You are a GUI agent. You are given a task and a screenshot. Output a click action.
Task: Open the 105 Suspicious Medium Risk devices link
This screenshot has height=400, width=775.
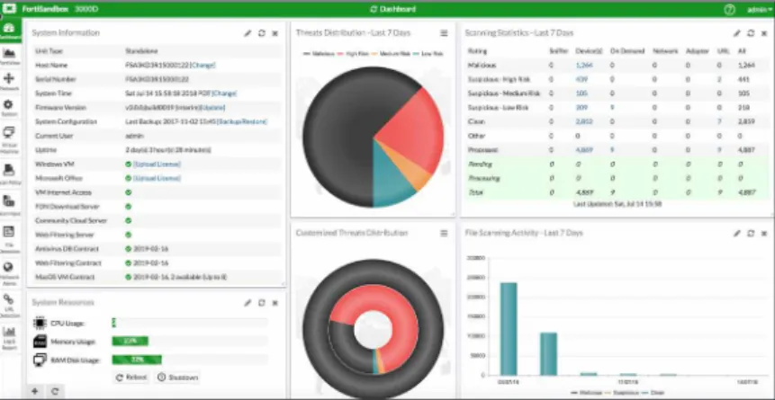(x=581, y=93)
